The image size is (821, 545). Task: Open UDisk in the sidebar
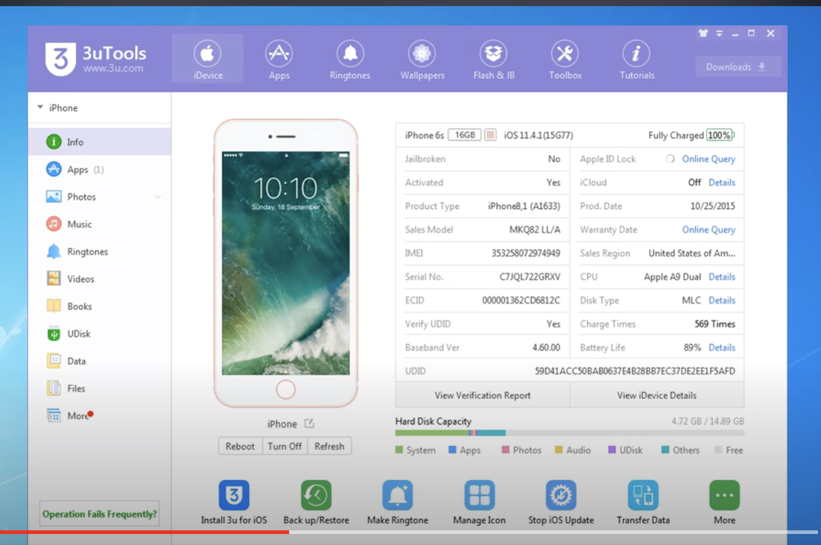click(x=99, y=334)
